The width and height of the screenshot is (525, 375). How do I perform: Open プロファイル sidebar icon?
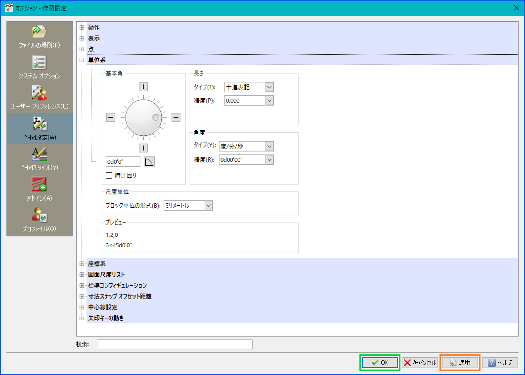tap(40, 220)
